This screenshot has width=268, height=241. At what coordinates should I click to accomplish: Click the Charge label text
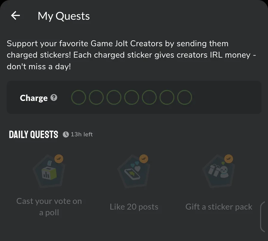34,98
